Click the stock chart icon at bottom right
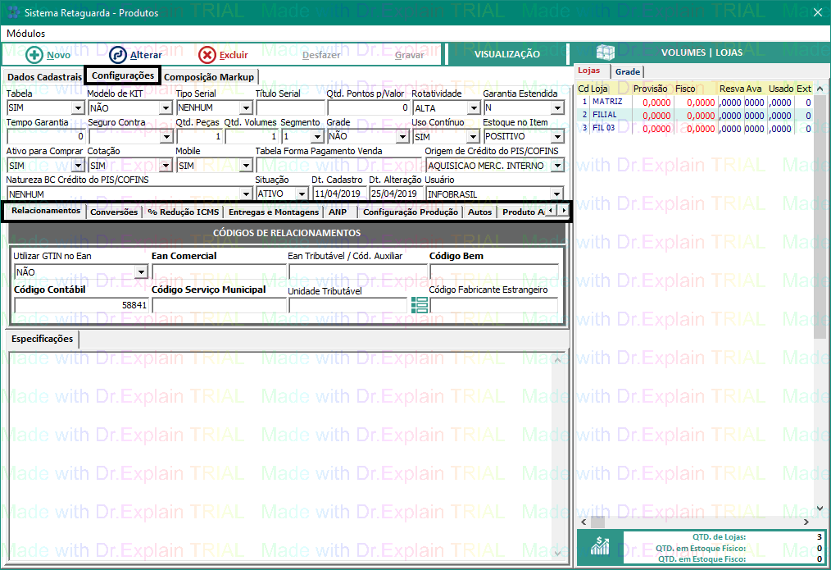 point(600,546)
